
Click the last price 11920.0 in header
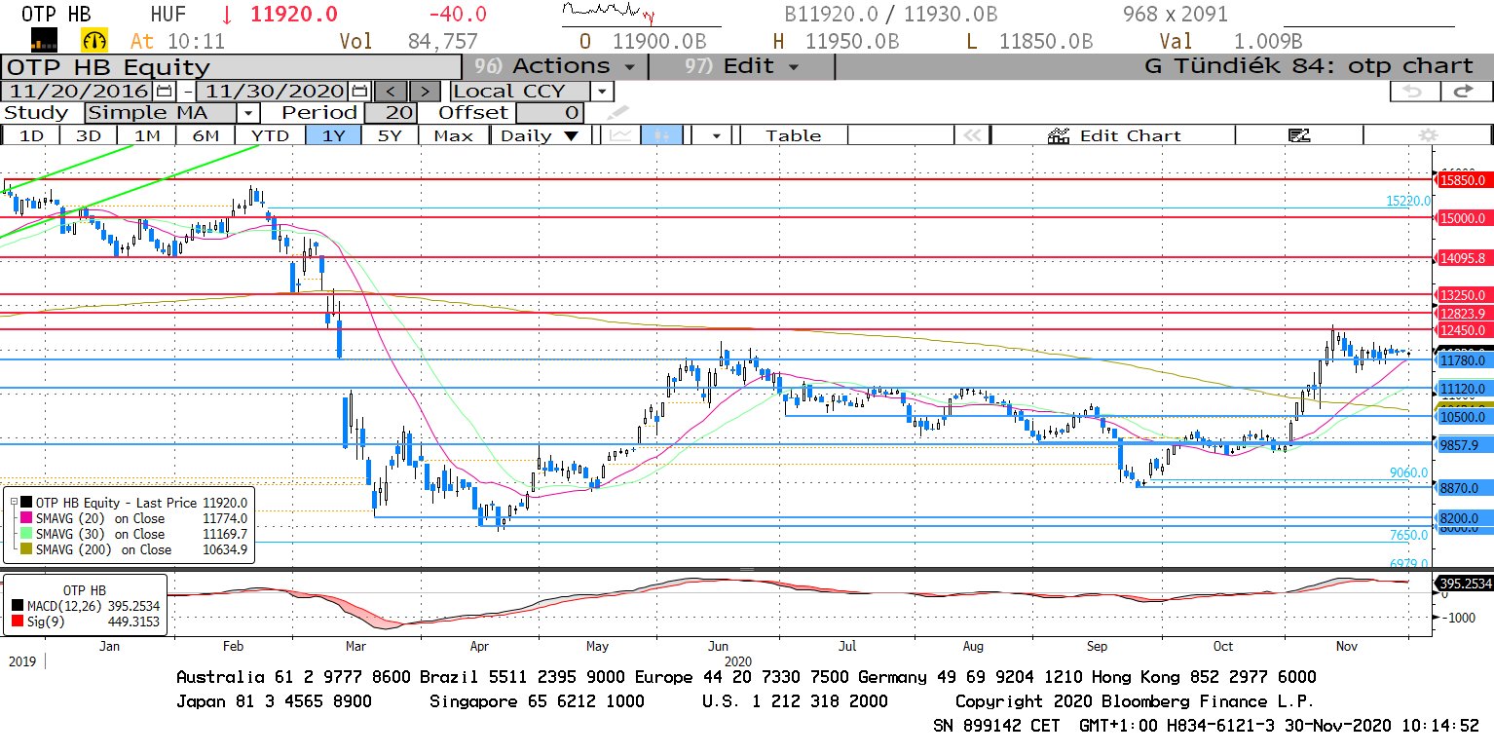tap(294, 15)
